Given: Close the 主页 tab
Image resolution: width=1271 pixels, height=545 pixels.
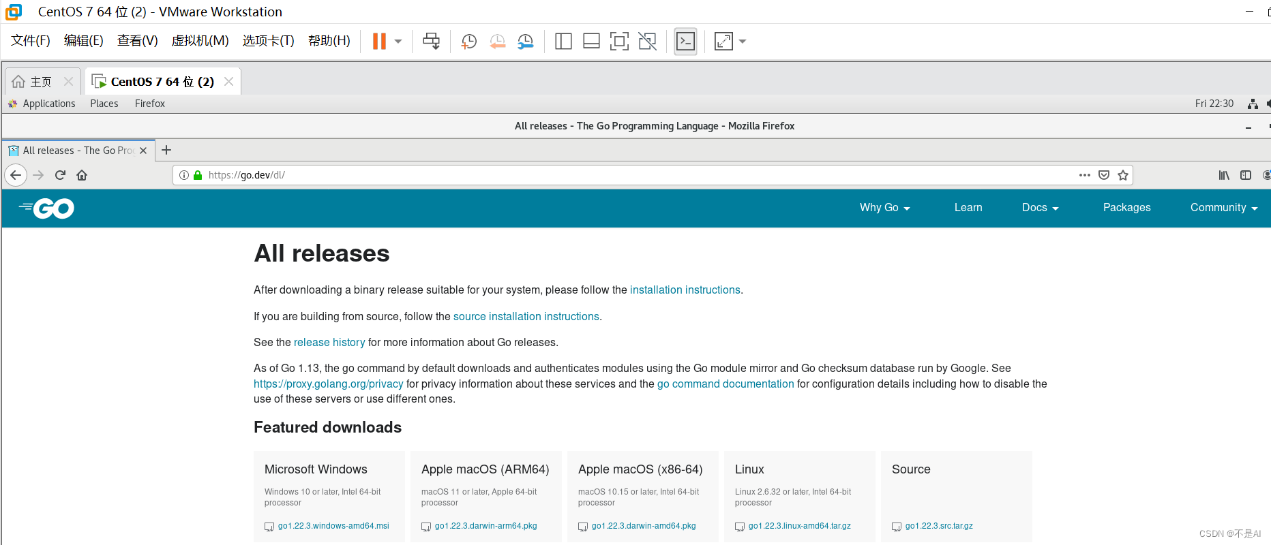Looking at the screenshot, I should click(68, 82).
